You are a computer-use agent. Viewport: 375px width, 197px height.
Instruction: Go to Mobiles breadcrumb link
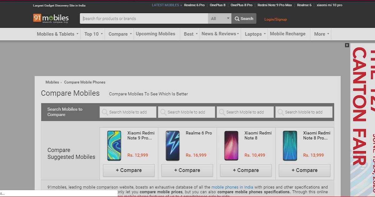pos(52,82)
